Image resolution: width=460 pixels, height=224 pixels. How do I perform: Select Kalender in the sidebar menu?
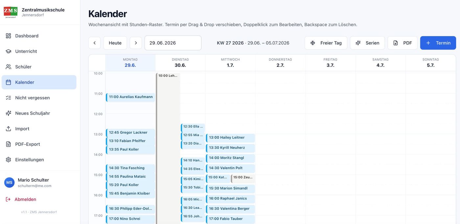(x=39, y=82)
